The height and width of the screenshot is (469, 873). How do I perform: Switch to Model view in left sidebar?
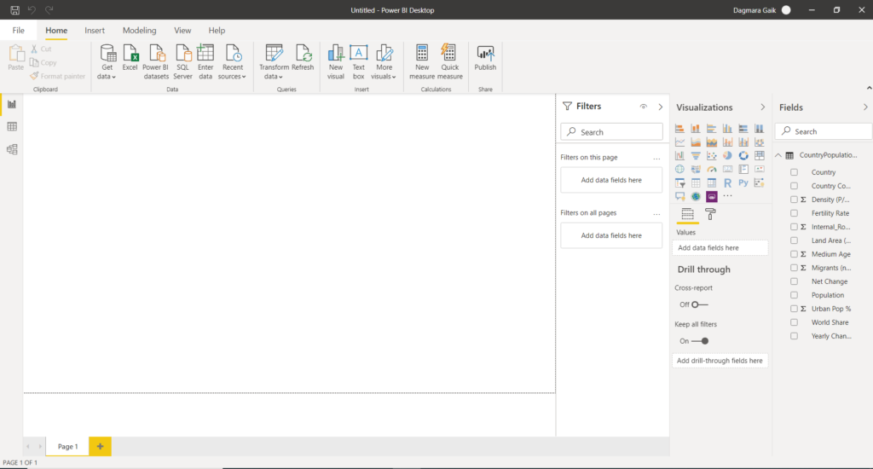point(12,149)
